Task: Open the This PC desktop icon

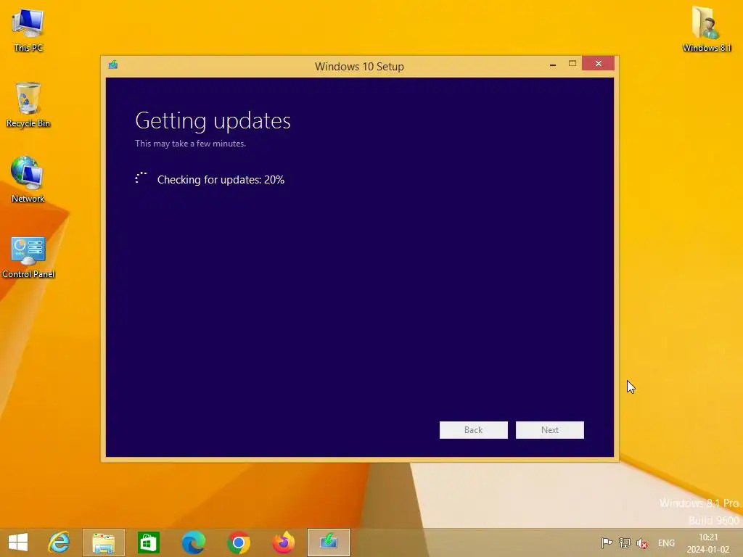Action: (28, 29)
